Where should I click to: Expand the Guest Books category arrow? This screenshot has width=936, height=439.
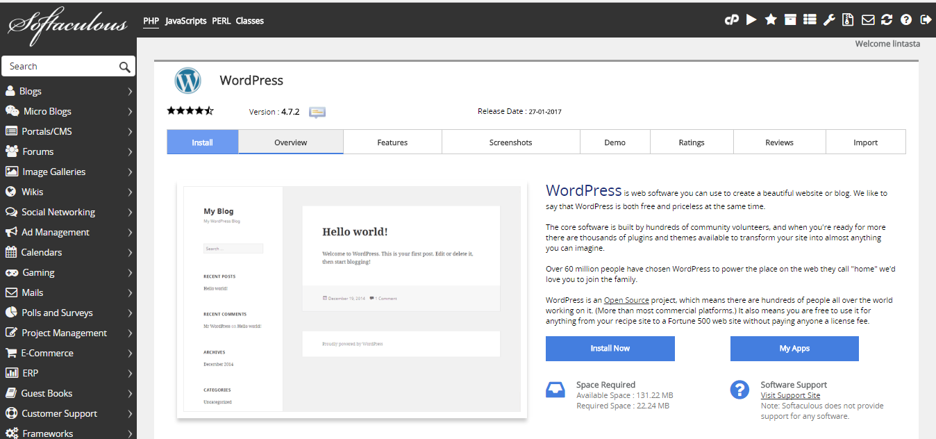pyautogui.click(x=130, y=393)
